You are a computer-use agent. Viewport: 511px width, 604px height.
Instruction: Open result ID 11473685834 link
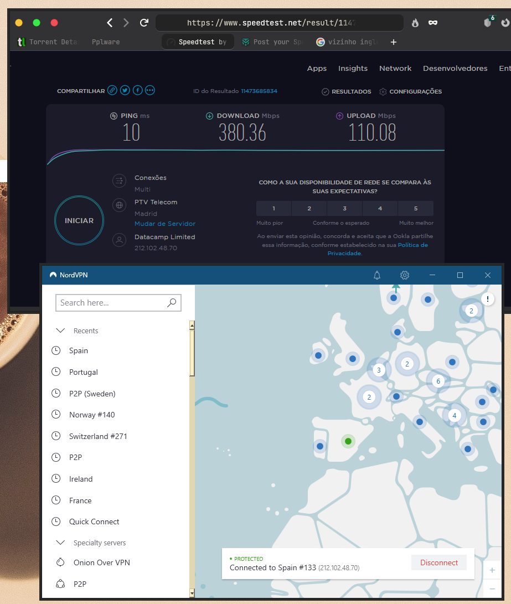point(259,91)
